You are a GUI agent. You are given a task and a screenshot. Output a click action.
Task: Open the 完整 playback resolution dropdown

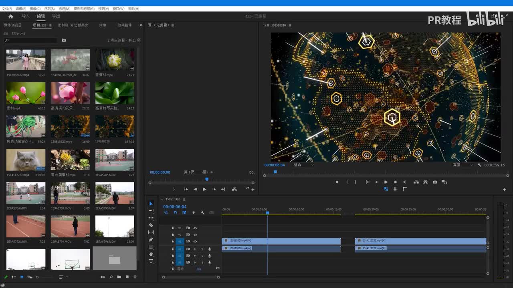point(463,165)
